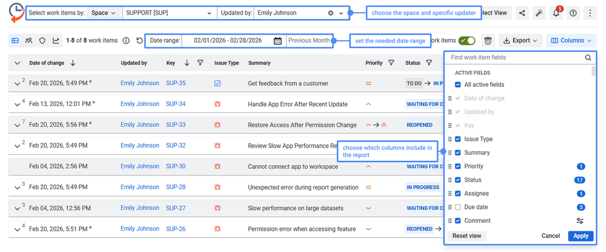Open the Space selector dropdown
The height and width of the screenshot is (252, 606).
click(103, 13)
